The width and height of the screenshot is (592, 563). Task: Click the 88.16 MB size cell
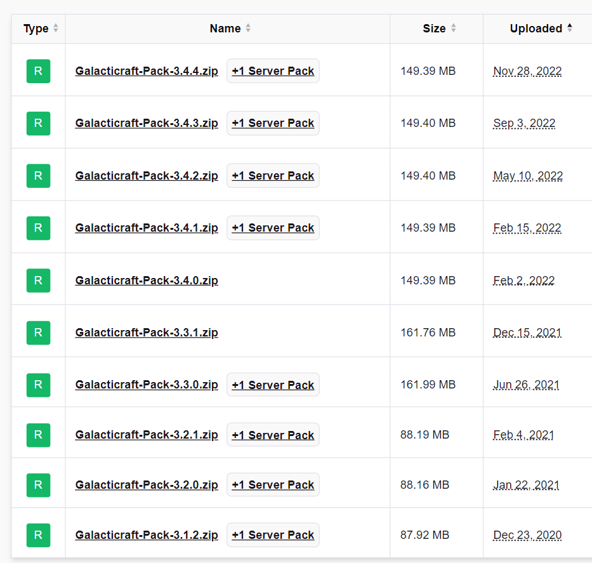coord(424,484)
